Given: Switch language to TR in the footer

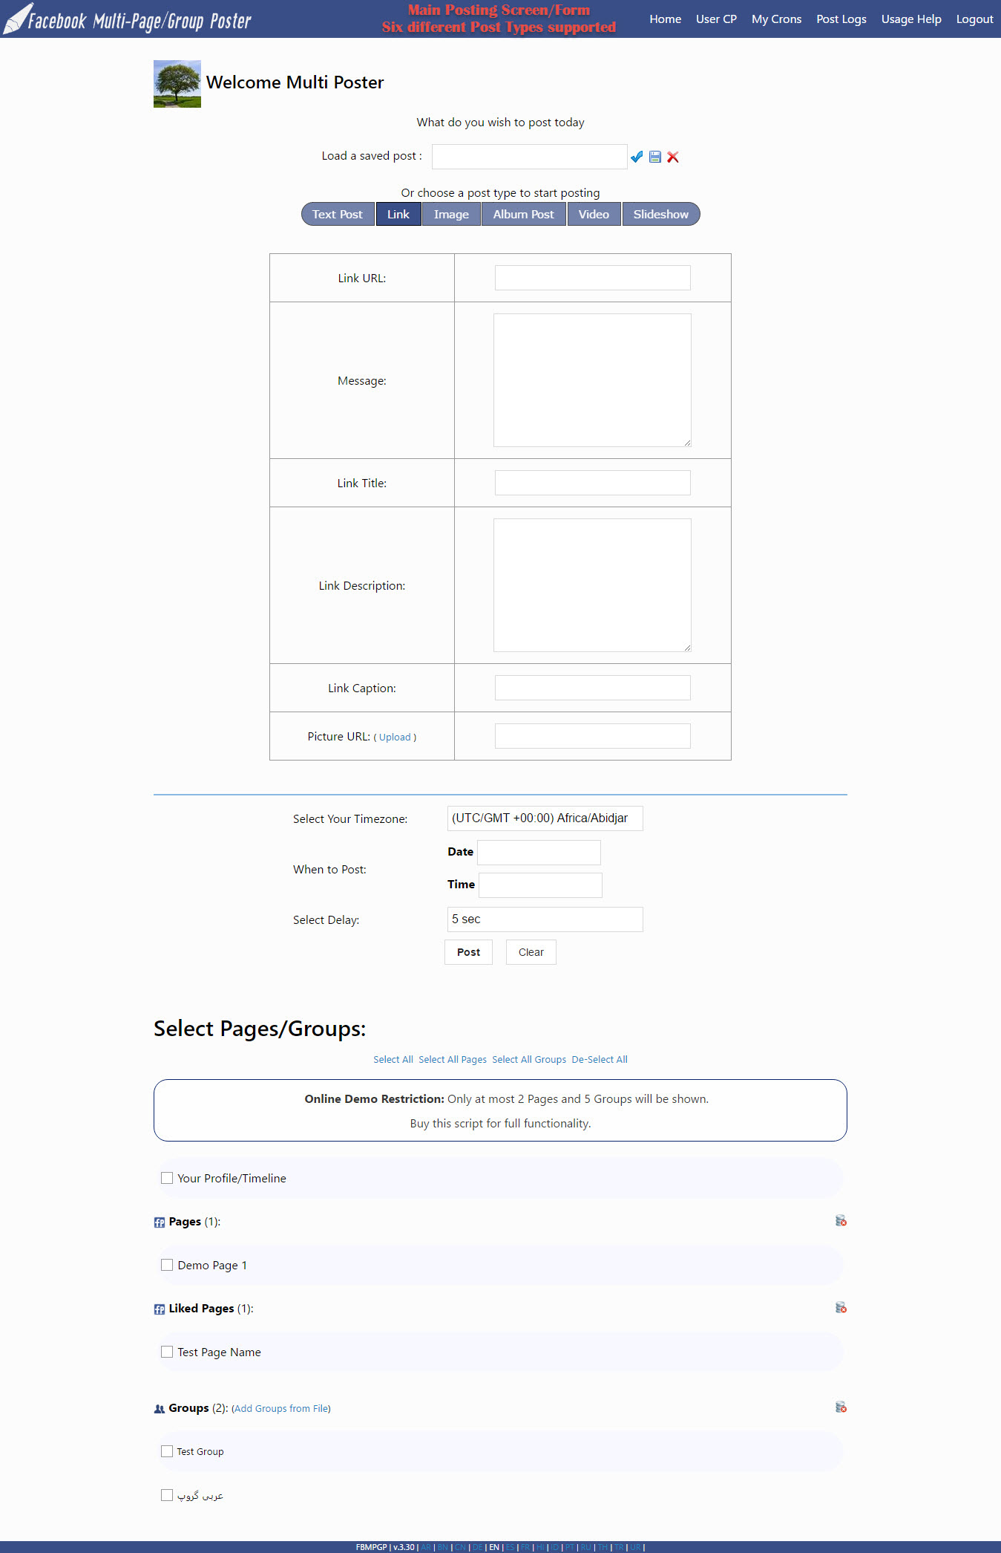Looking at the screenshot, I should pos(619,1547).
